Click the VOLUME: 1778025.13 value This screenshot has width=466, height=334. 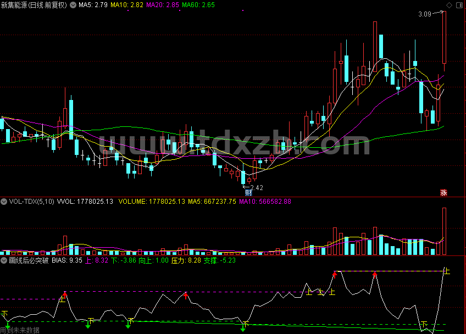click(152, 202)
